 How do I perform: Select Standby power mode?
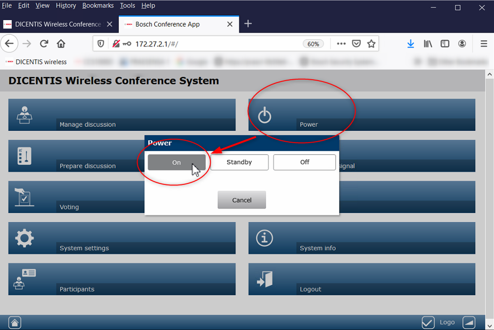[x=239, y=162]
